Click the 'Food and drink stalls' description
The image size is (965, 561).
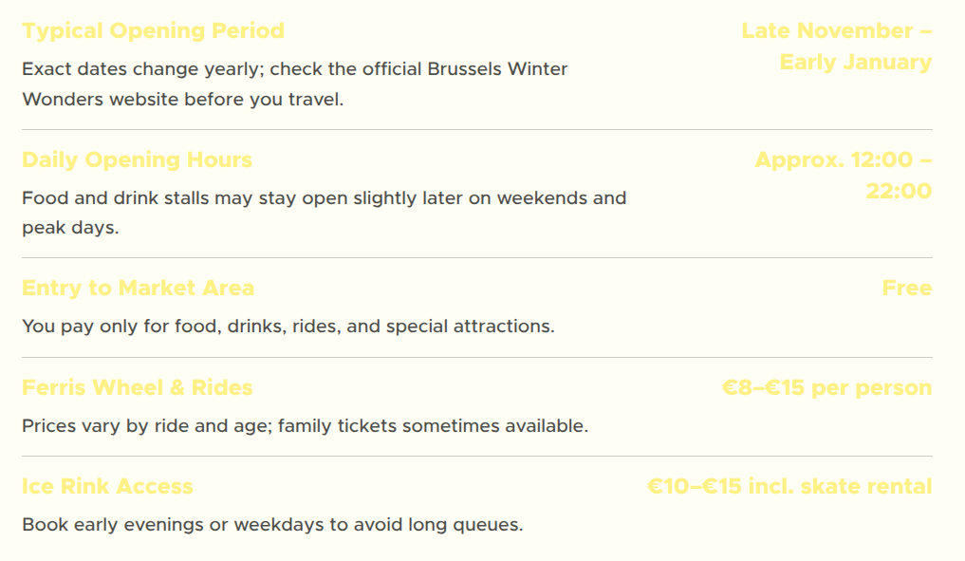(x=324, y=198)
